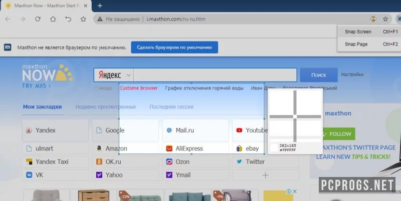Click the not-secure warning icon

click(100, 19)
